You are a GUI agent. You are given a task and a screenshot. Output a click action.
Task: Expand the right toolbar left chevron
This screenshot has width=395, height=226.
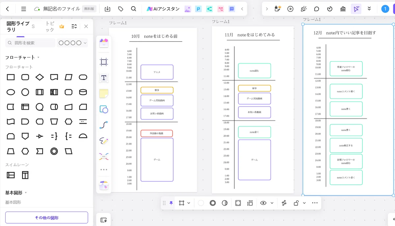tap(267, 9)
